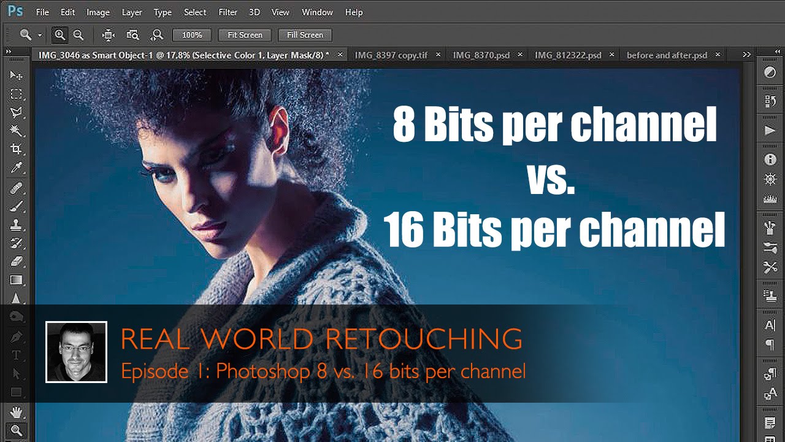Image resolution: width=785 pixels, height=442 pixels.
Task: Open the Character Styles panel icon
Action: (x=770, y=394)
